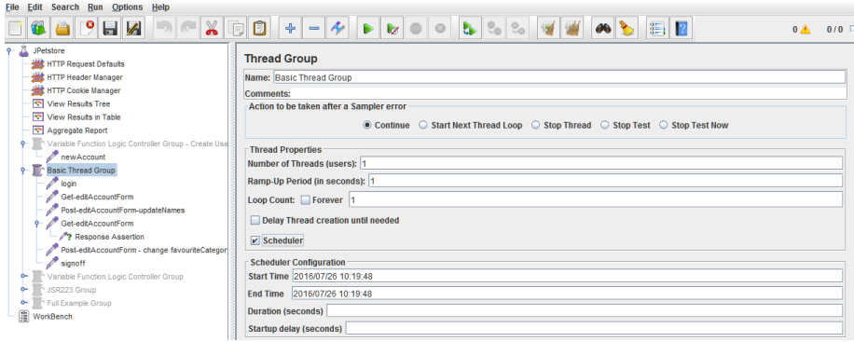Image resolution: width=854 pixels, height=342 pixels.
Task: Collapse all tree nodes with minus icon
Action: point(314,28)
